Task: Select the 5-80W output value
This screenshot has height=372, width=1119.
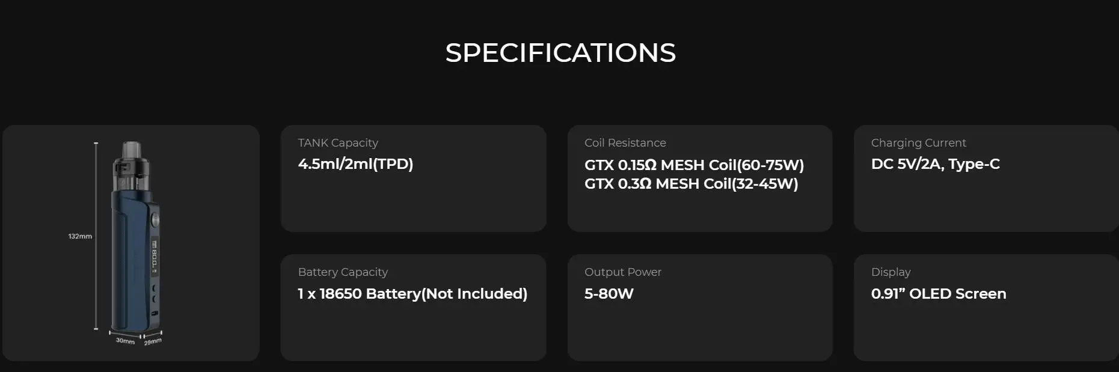Action: 609,294
